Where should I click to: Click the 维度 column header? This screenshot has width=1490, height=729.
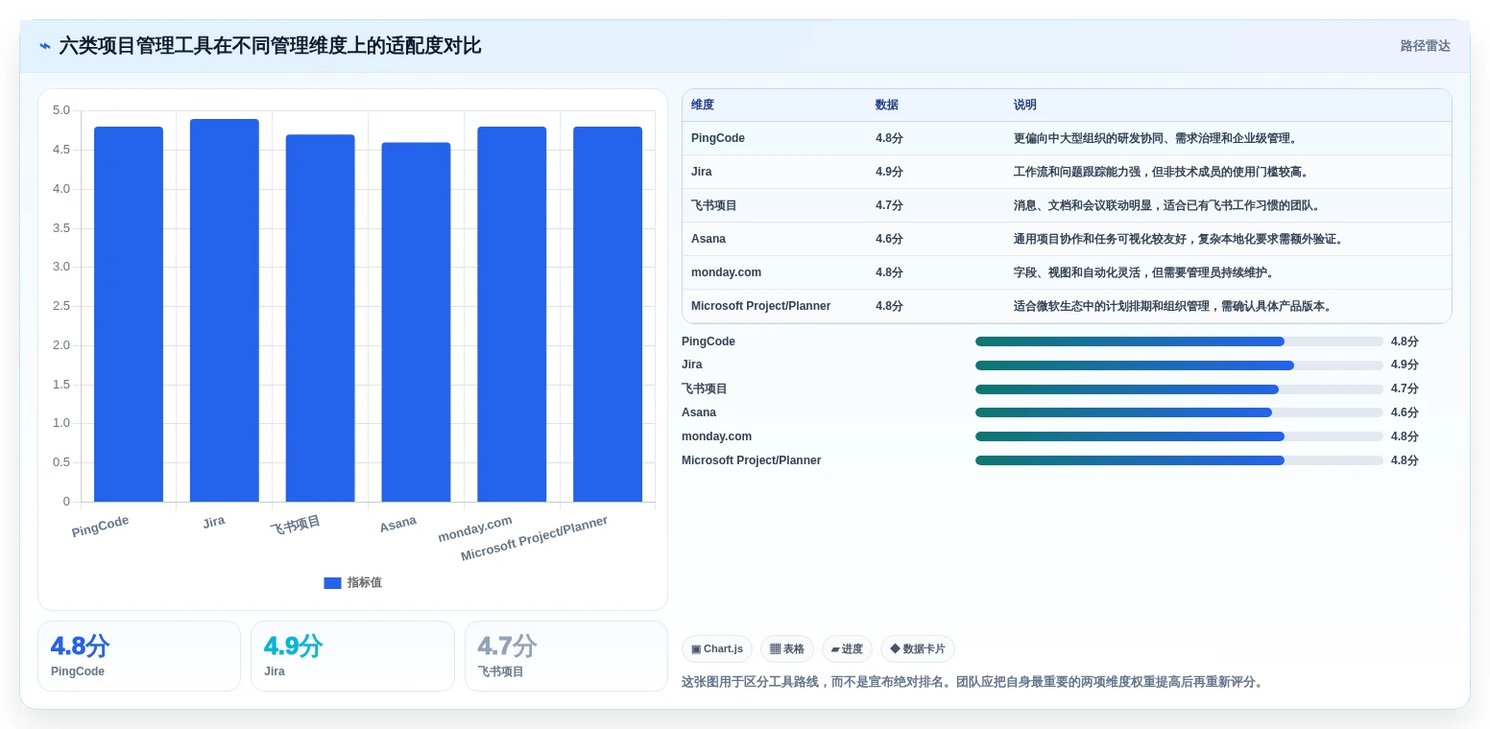coord(703,106)
